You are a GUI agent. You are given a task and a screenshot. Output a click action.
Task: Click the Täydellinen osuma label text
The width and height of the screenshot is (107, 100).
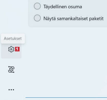(63, 7)
